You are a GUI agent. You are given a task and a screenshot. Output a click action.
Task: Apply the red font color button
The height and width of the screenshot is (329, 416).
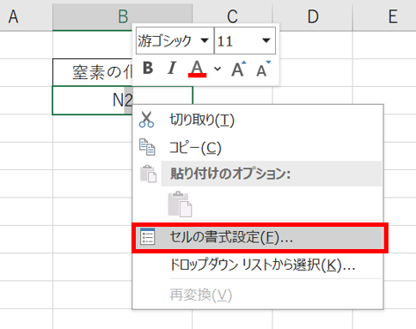[197, 69]
